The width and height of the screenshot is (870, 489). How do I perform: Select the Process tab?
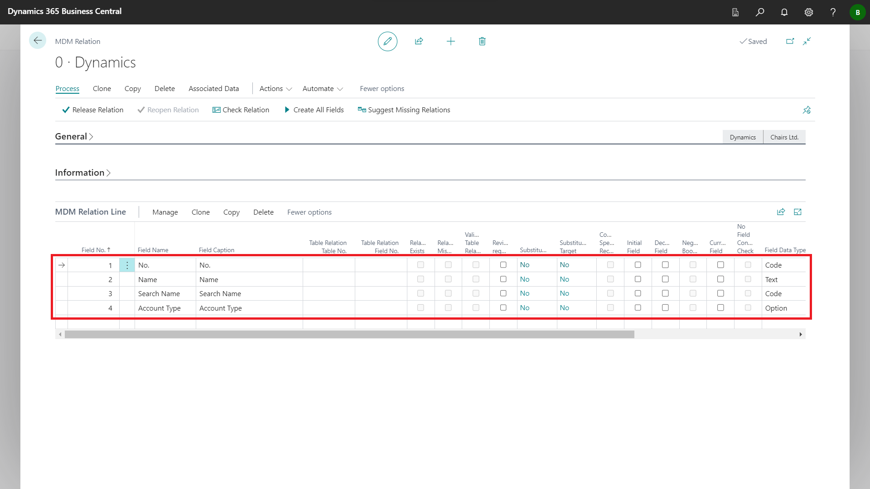pos(67,89)
